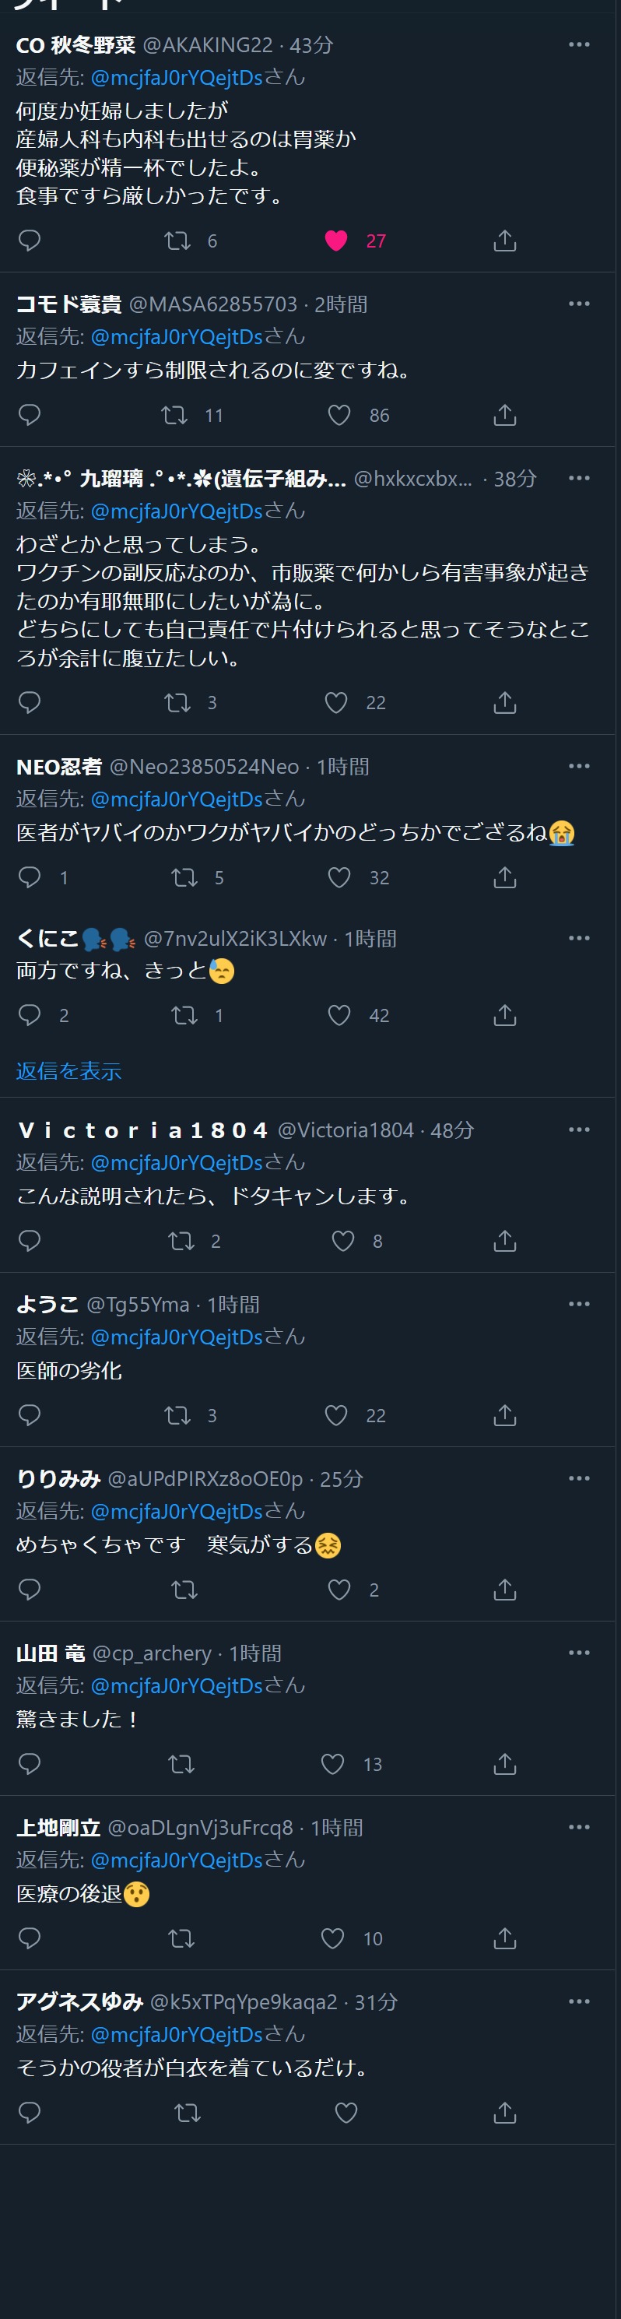Reply to 山田 竜's tweet
This screenshot has height=2319, width=621.
click(30, 1763)
